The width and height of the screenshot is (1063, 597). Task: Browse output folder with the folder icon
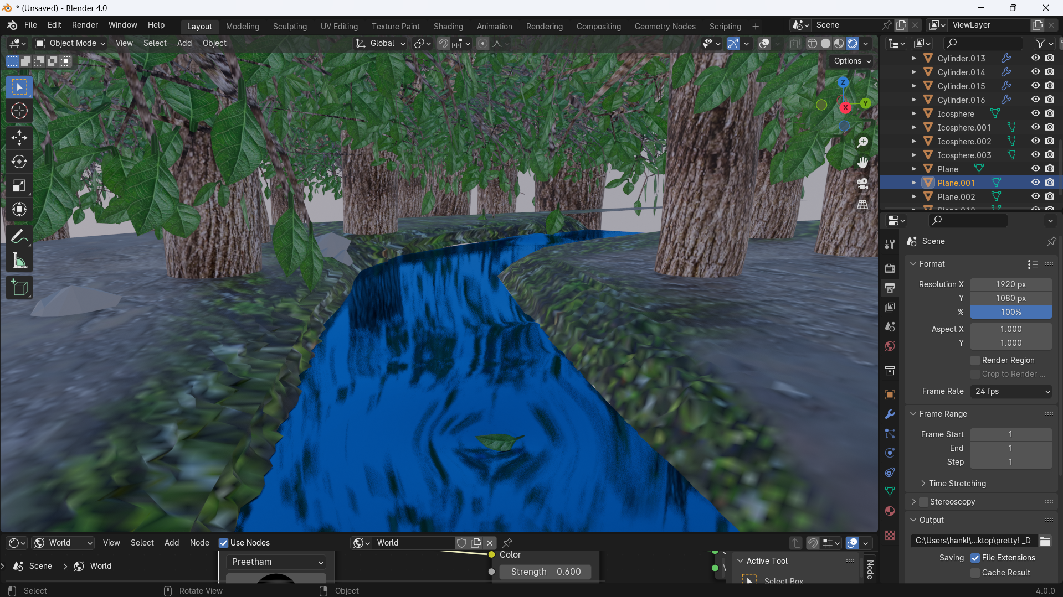click(1045, 541)
